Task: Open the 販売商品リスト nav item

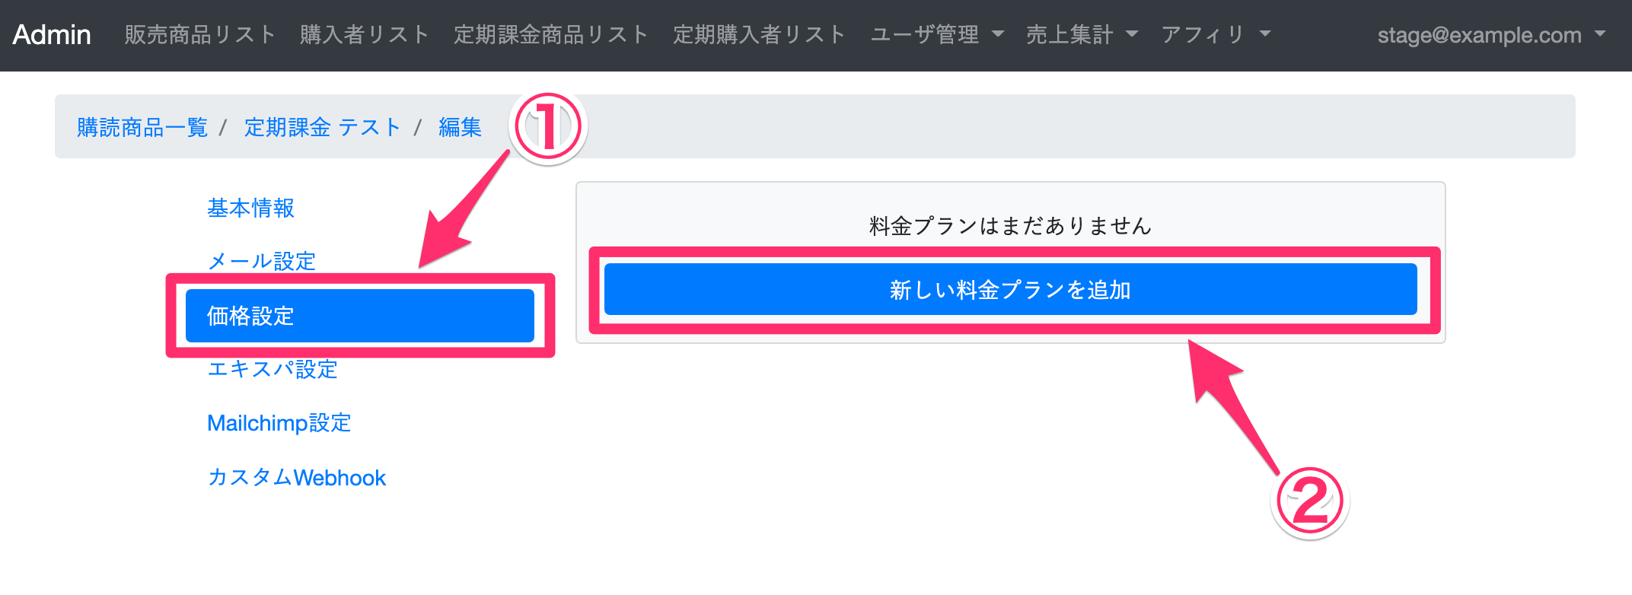Action: 200,35
